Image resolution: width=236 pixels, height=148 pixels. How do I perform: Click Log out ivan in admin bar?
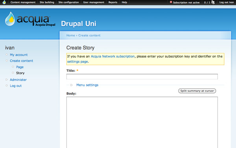(x=227, y=2)
